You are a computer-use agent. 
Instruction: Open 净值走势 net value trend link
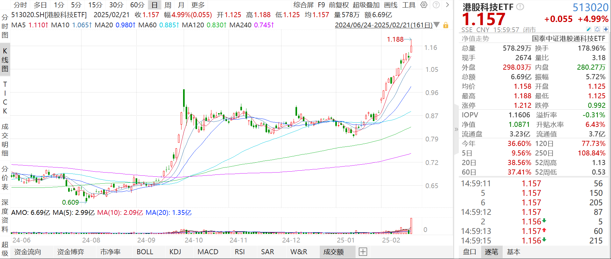475,38
